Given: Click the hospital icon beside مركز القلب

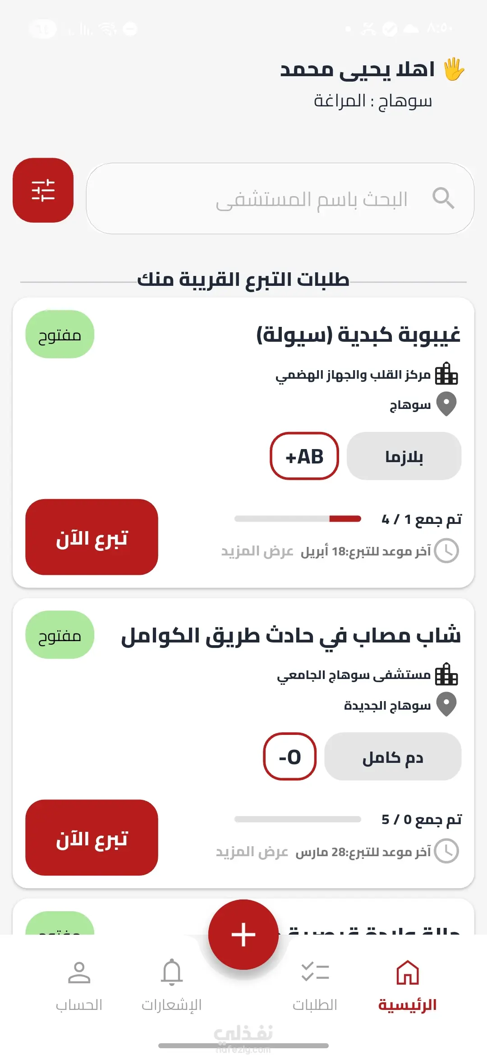Looking at the screenshot, I should (x=446, y=374).
